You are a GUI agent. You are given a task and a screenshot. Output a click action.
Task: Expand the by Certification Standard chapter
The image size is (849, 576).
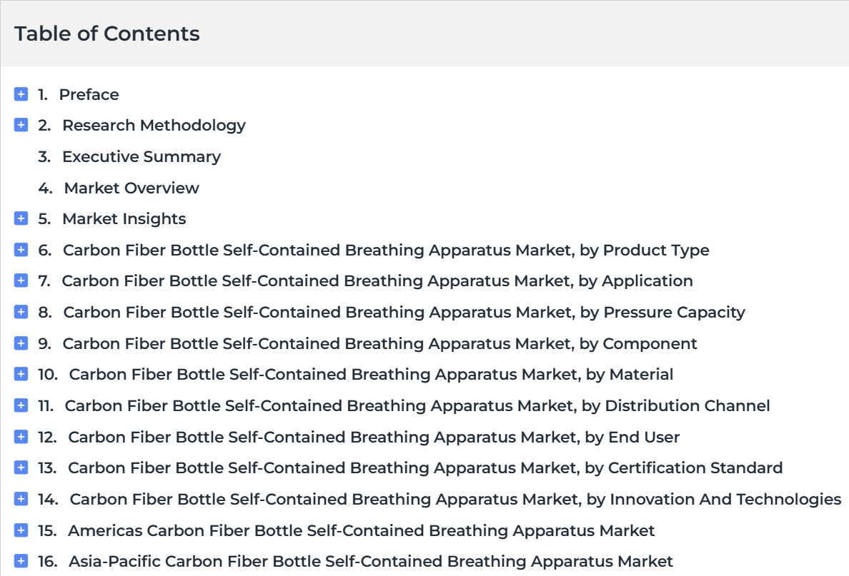tap(21, 468)
